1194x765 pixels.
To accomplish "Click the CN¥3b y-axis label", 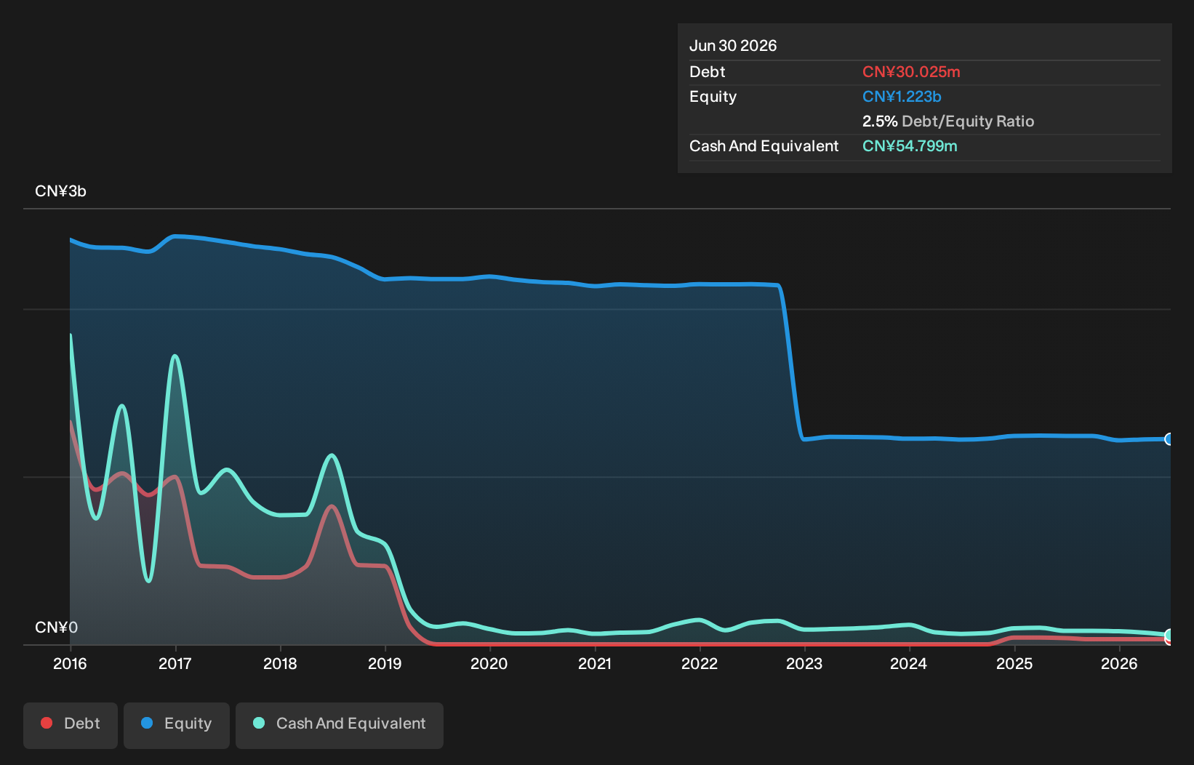I will (60, 191).
